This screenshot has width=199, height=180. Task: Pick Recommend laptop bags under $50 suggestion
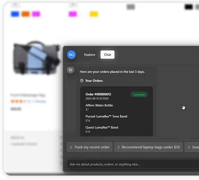(x=149, y=147)
